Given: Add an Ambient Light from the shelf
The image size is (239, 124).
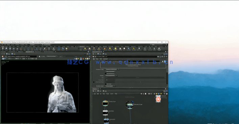Looking at the screenshot, I should [x=139, y=49].
